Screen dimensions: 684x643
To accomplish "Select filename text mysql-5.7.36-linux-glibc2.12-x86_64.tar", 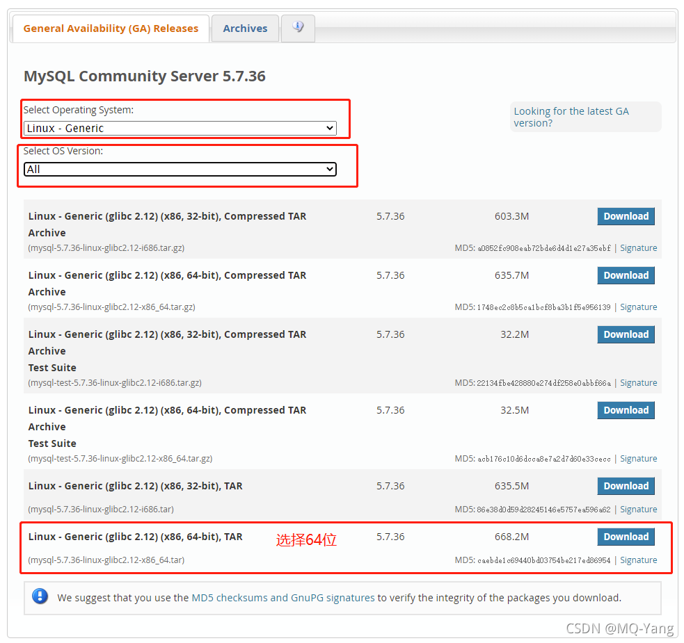I will click(x=106, y=560).
